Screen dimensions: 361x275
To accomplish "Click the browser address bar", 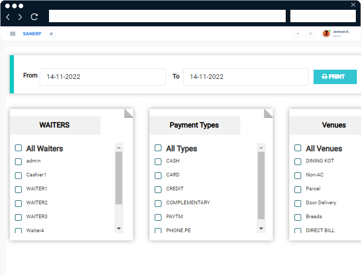I will 167,17.
